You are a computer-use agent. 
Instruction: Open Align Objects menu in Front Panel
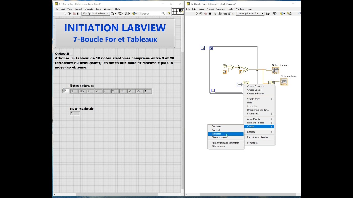point(114,13)
